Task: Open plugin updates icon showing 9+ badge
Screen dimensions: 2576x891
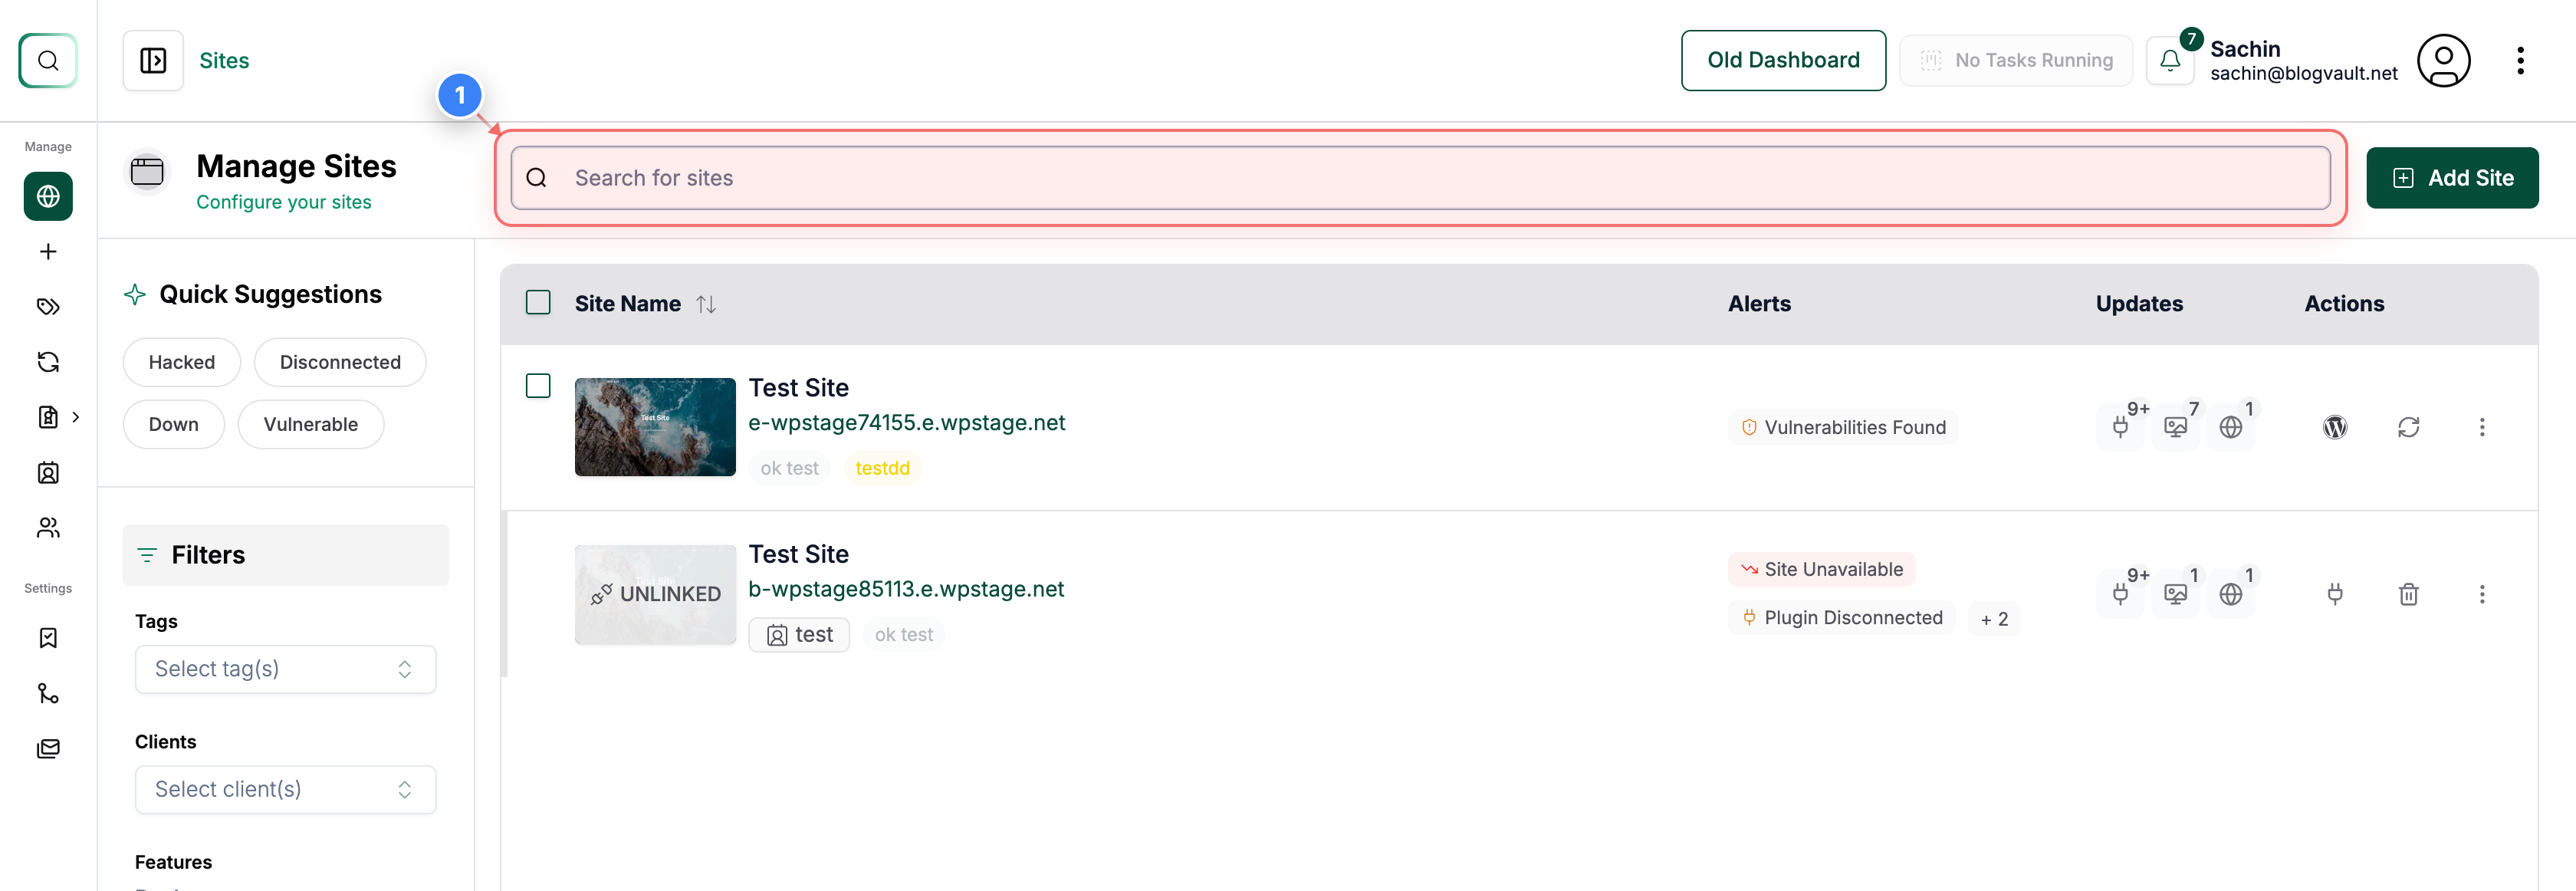Action: coord(2122,427)
